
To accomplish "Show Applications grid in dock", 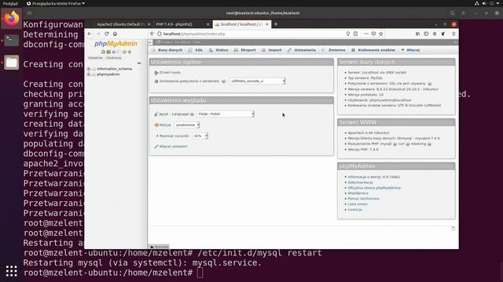I will 12,271.
